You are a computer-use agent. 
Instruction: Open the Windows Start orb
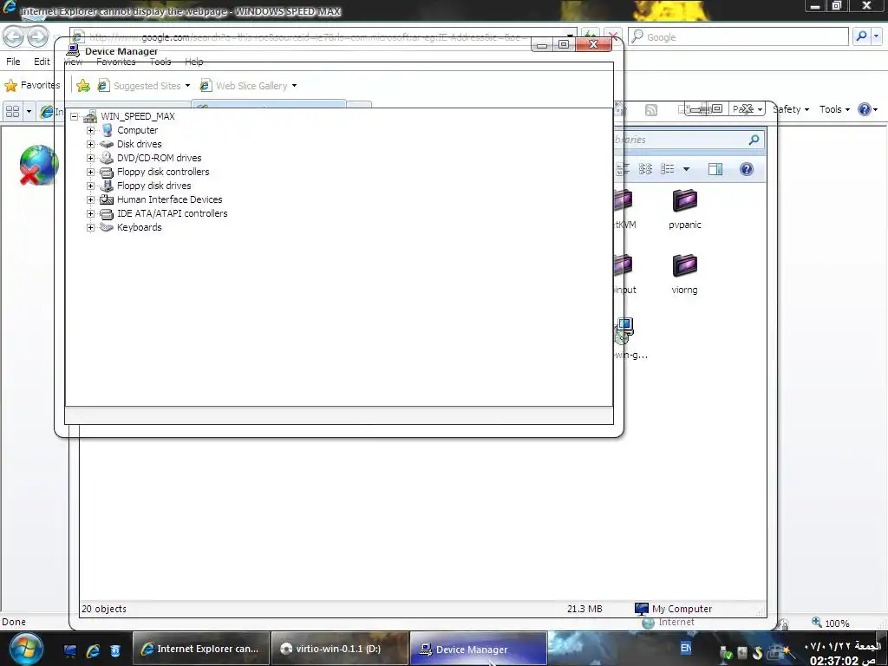(25, 649)
